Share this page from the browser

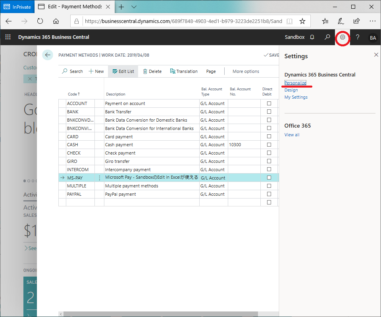356,21
